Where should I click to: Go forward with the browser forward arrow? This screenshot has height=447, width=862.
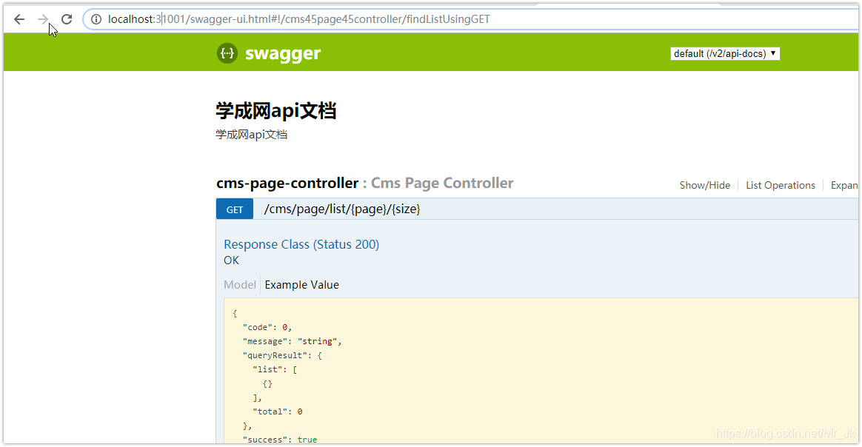[x=43, y=19]
